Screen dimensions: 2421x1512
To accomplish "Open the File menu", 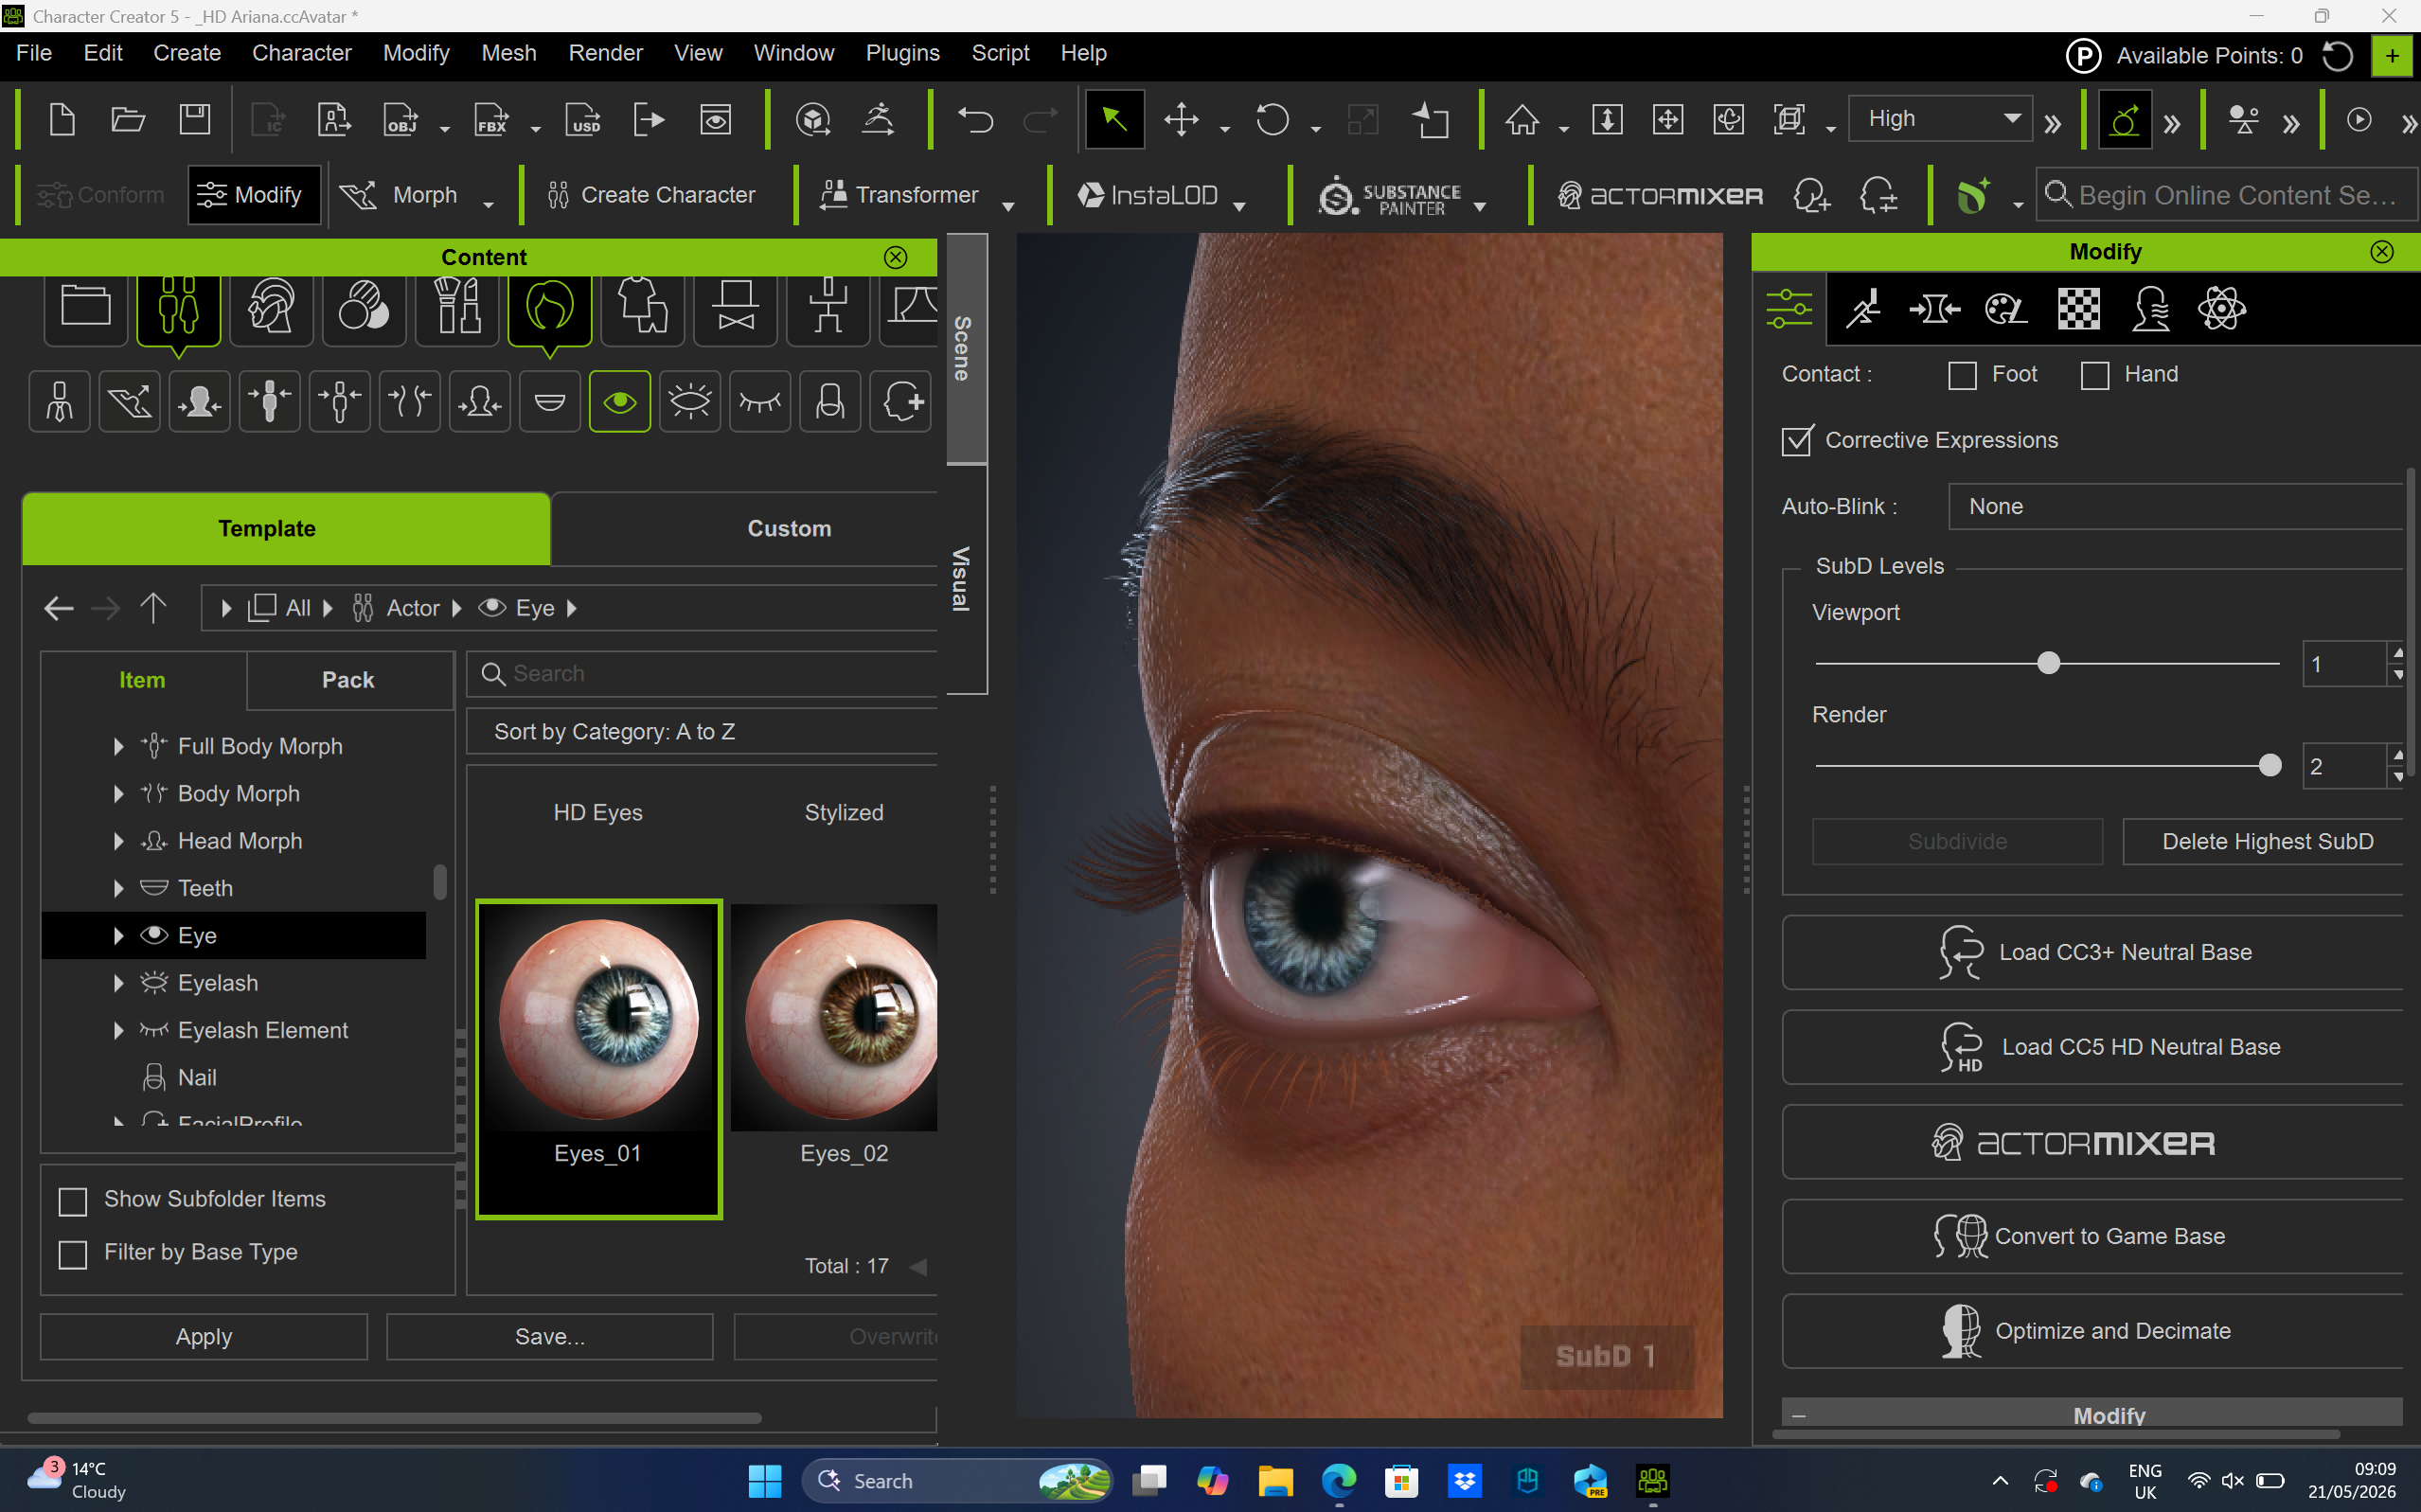I will coord(34,53).
